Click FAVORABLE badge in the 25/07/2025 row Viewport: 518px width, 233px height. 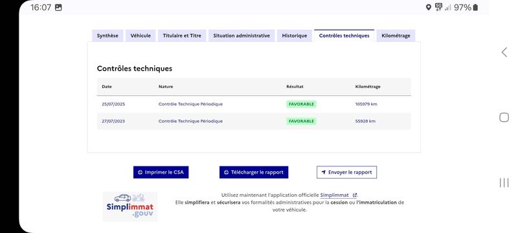[x=301, y=104]
